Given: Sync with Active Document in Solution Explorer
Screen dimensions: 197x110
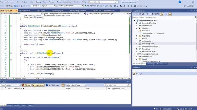Looking at the screenshot, I should point(152,14).
